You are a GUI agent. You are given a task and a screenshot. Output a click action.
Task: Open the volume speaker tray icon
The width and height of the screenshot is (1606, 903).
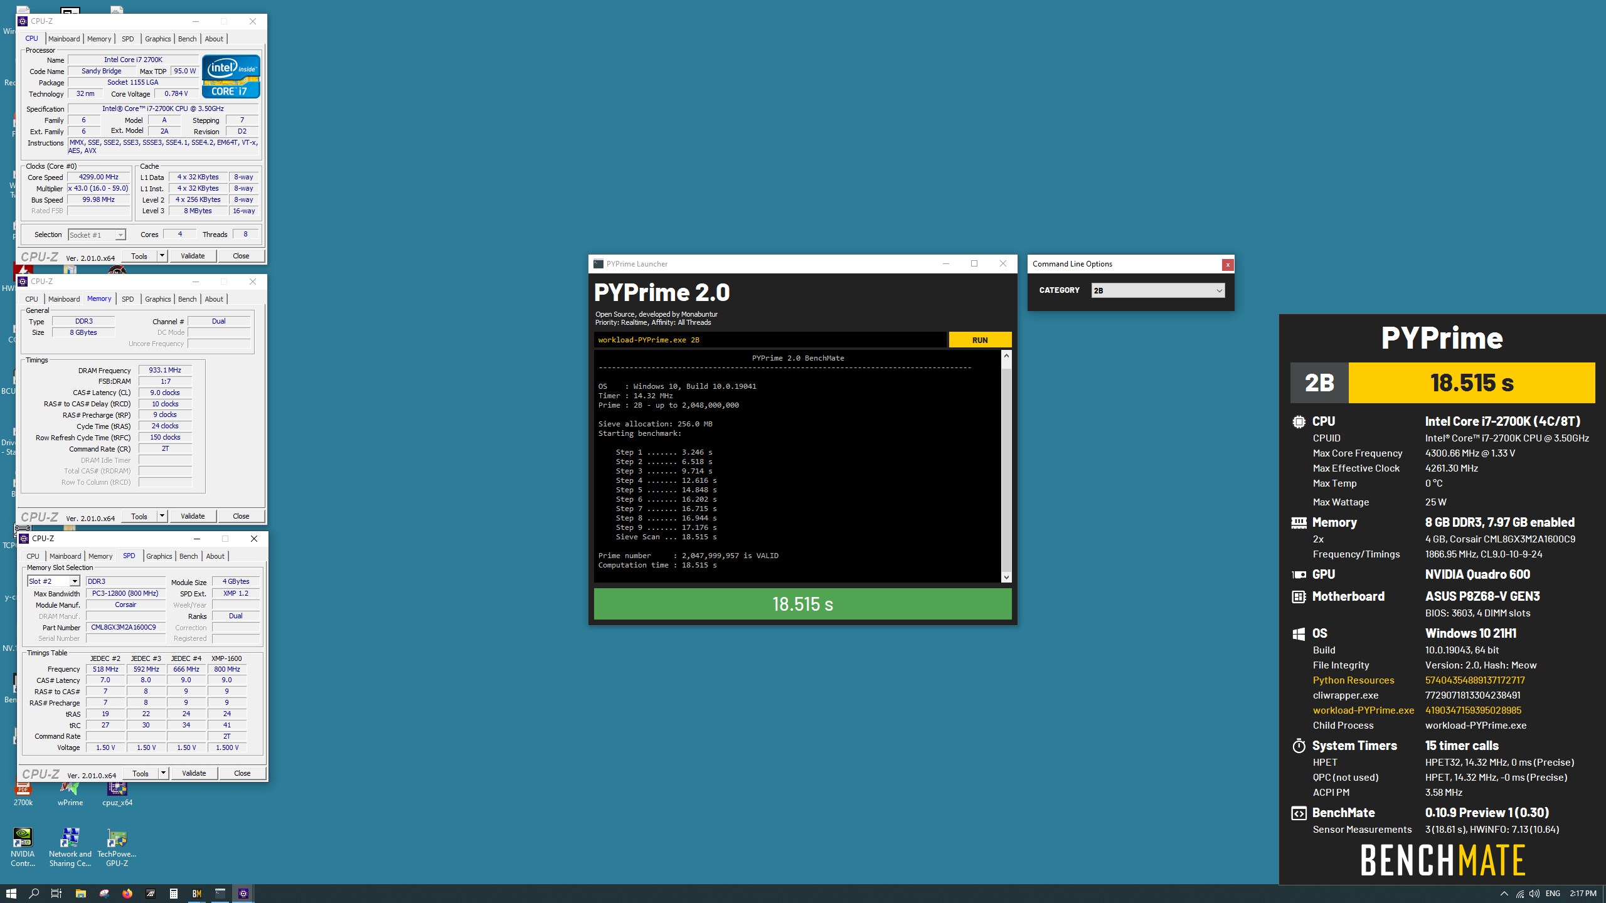[1534, 894]
